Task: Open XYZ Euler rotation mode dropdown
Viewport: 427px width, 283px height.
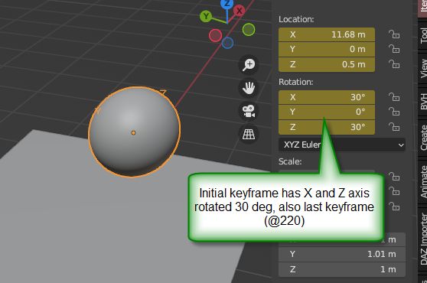Action: point(342,145)
